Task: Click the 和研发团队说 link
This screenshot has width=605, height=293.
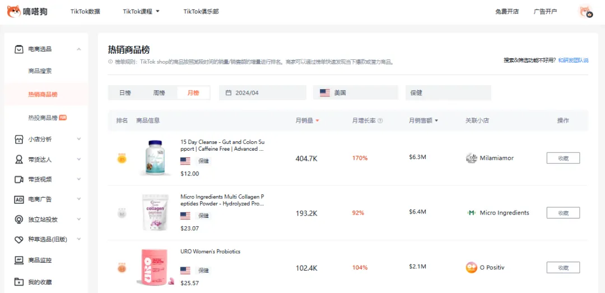Action: [573, 60]
